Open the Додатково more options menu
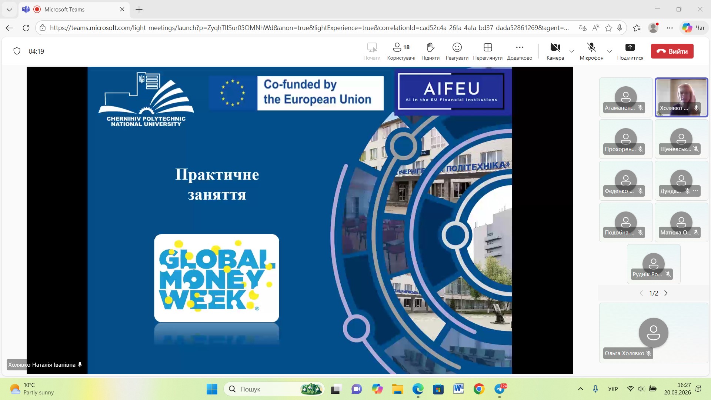The width and height of the screenshot is (711, 400). pyautogui.click(x=520, y=51)
